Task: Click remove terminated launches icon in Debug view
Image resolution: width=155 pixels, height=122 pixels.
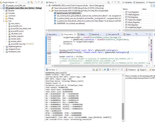Action: click(x=108, y=2)
